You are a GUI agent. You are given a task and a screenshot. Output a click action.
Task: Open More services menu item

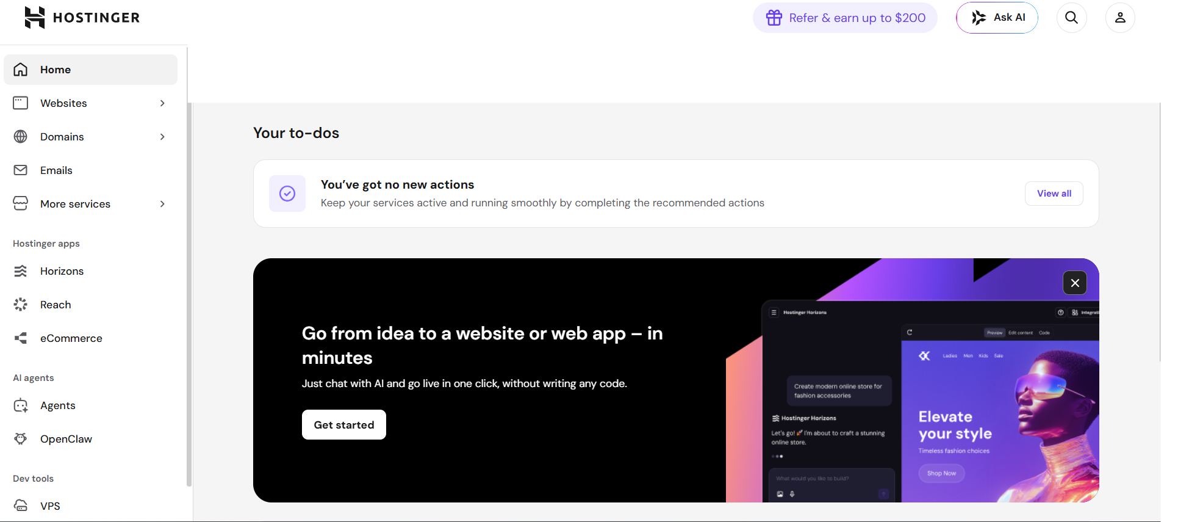(x=90, y=204)
